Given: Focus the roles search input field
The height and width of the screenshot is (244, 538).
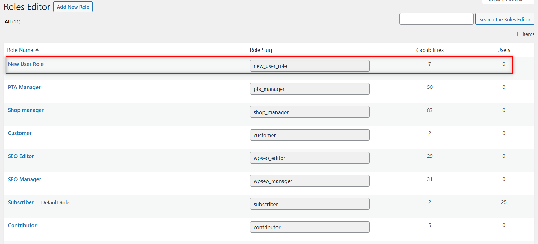Looking at the screenshot, I should pyautogui.click(x=436, y=19).
